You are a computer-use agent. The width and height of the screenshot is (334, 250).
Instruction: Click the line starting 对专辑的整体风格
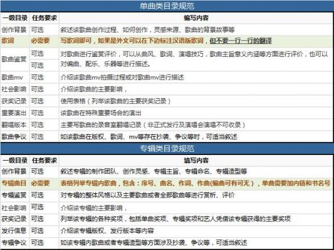(147, 195)
